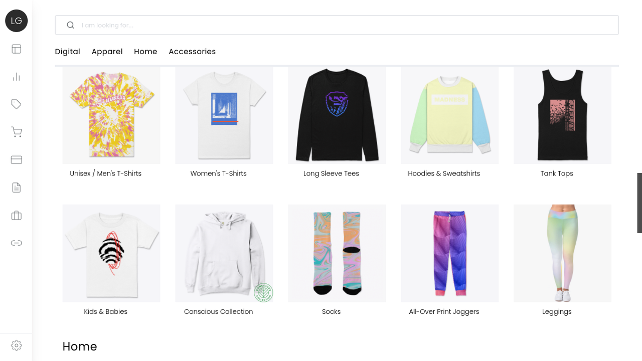This screenshot has width=642, height=361.
Task: Open the dashboard layout icon in sidebar
Action: coord(16,49)
